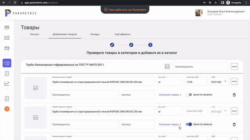Enable Цена по запросу for 200 мм product
This screenshot has height=140, width=250.
tap(189, 95)
